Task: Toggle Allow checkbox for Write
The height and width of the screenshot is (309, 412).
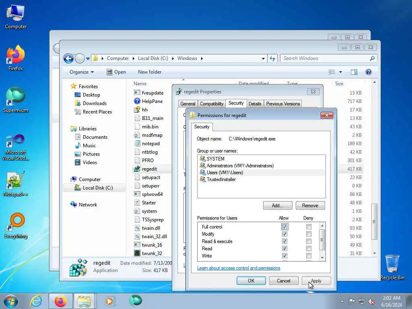Action: coord(284,255)
